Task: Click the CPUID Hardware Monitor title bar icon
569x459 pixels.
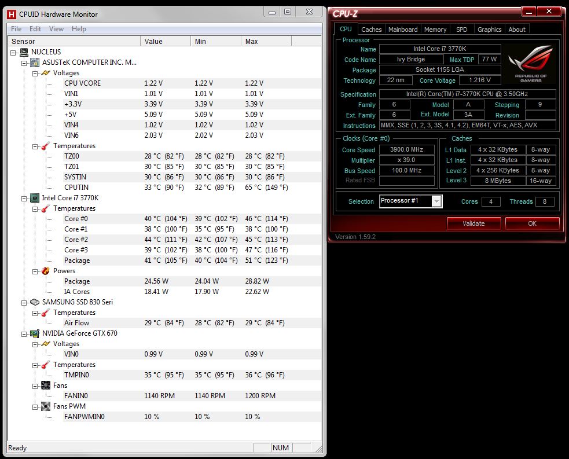Action: (x=12, y=14)
